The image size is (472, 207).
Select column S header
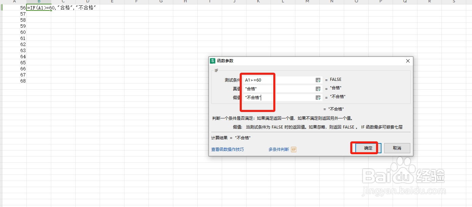pyautogui.click(x=454, y=2)
